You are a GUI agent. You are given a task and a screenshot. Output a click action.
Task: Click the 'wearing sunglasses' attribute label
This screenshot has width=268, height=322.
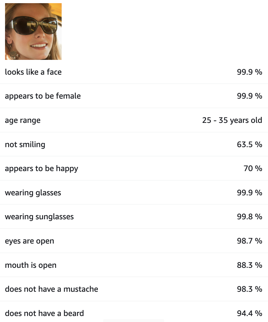pyautogui.click(x=39, y=217)
